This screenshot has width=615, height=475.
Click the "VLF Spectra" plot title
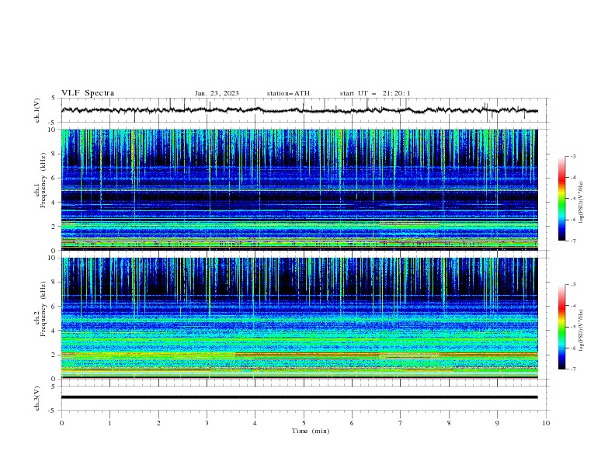(88, 93)
